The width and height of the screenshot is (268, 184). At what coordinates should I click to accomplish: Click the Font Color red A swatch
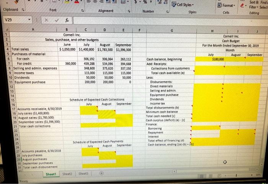click(77, 2)
